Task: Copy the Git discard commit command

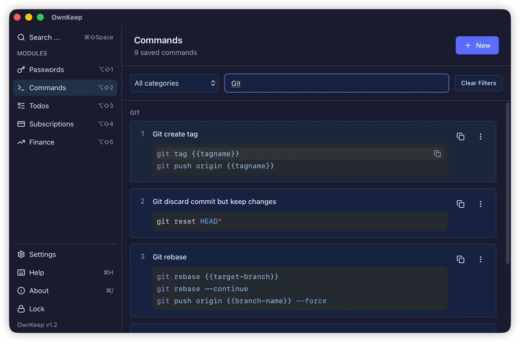Action: coord(460,204)
